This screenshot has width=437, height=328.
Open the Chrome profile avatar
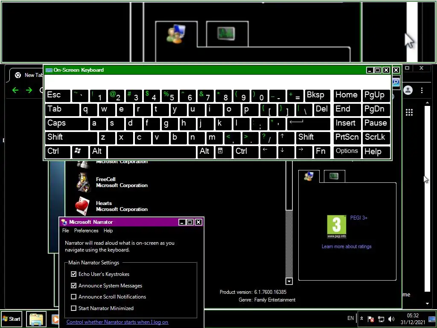point(408,90)
